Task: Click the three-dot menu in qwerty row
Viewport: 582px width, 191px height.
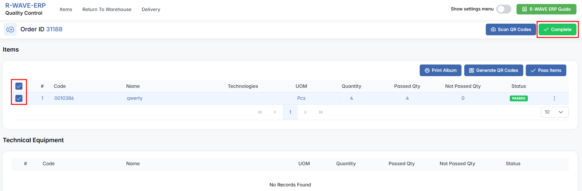Action: 554,98
